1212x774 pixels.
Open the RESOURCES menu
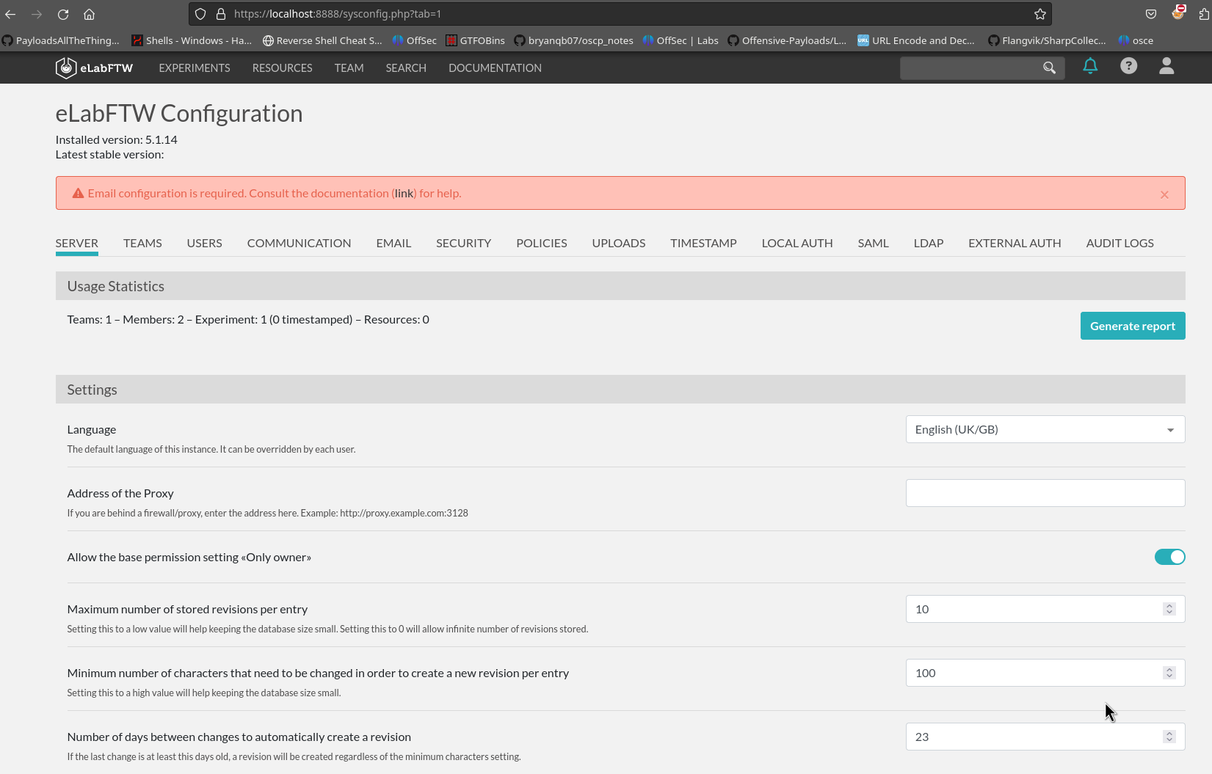[x=282, y=67]
